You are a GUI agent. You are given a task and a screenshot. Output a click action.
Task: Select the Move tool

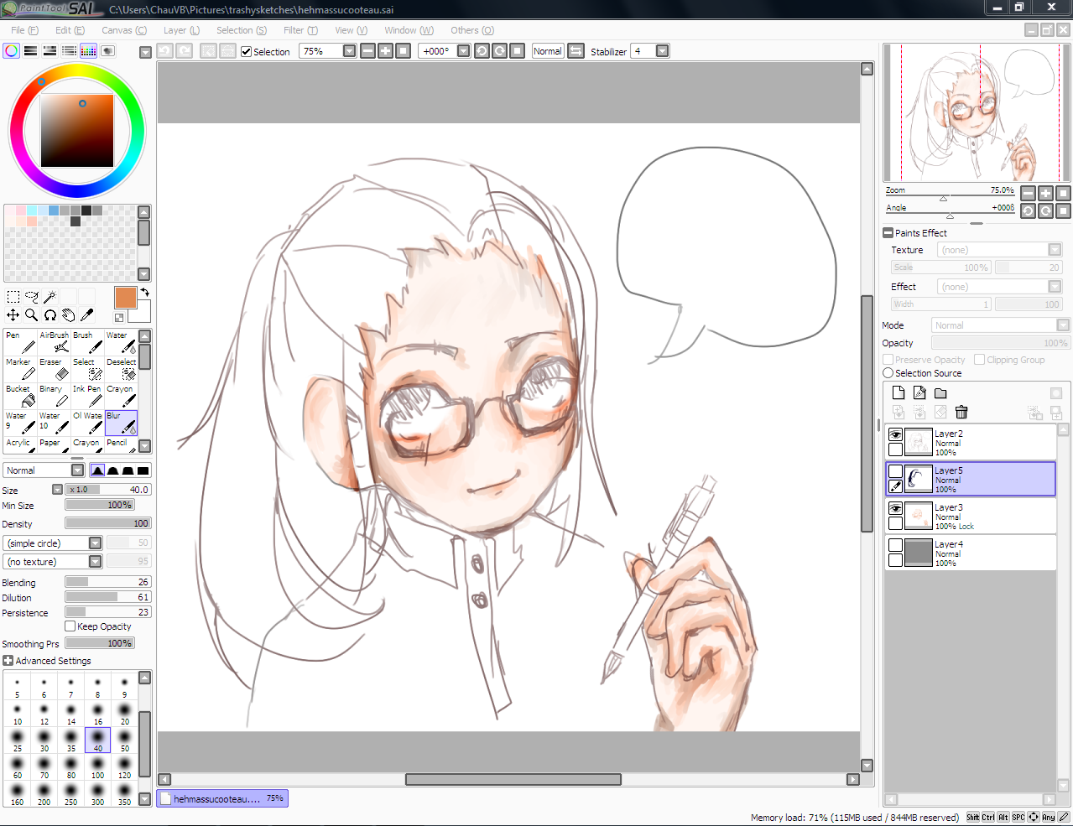click(13, 315)
